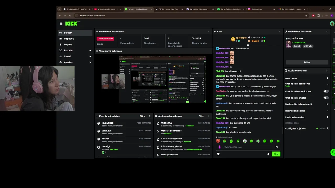Screen dimensions: 335x188
Task: Open the hamburger menu beside the Kick logo
Action: coord(61,23)
